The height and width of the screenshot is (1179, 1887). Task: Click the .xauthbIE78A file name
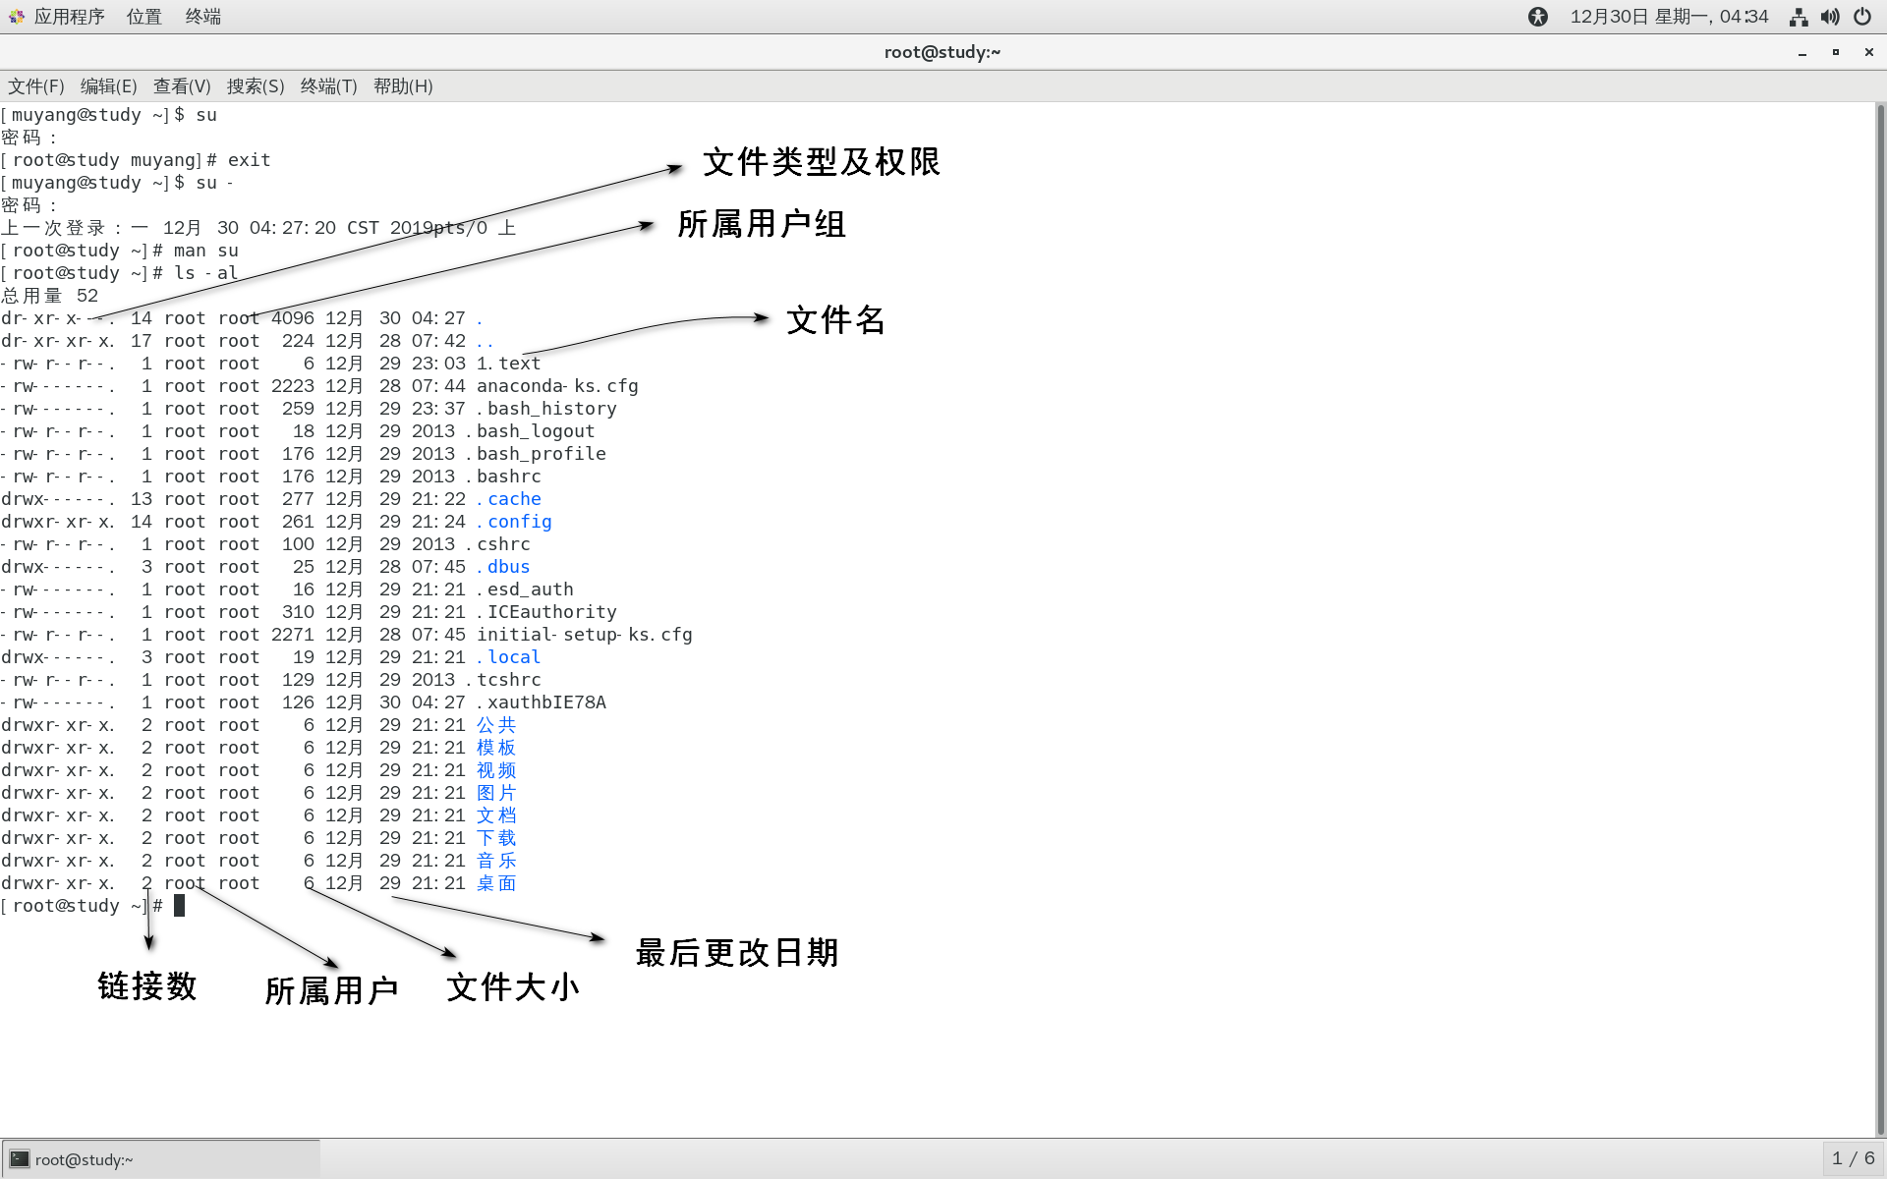(x=542, y=702)
